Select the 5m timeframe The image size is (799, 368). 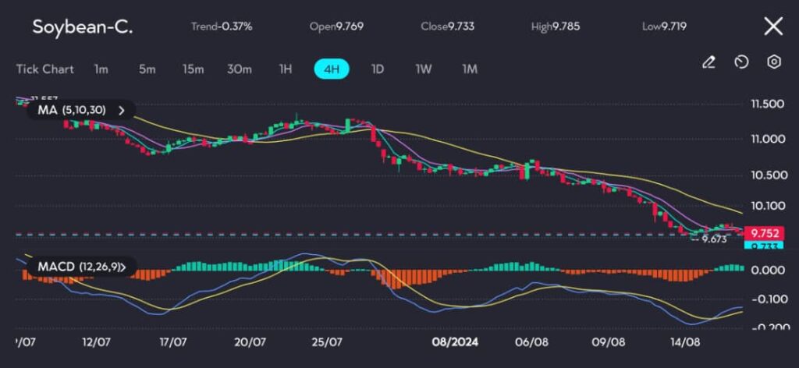point(147,69)
